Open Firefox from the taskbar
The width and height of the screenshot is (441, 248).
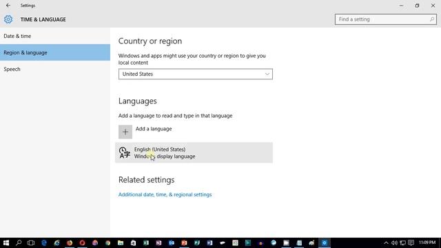coord(70,242)
